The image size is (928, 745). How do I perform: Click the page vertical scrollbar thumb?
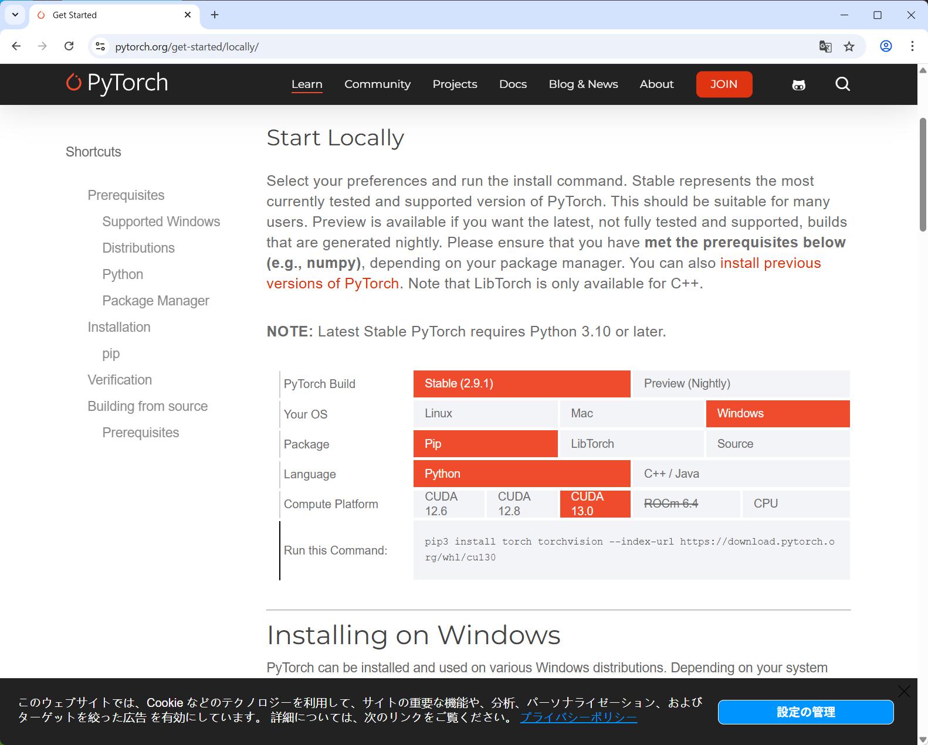pos(922,174)
